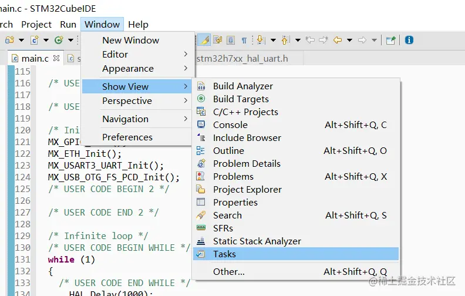Click code line MX_ETH_Init();

[x=85, y=154]
